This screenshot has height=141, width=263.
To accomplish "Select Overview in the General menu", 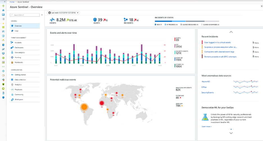I will click(x=25, y=26).
